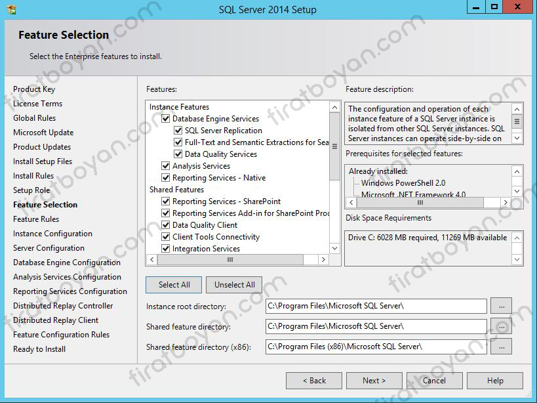Click Windows PowerShell 2.0 prerequisite
537x403 pixels.
(403, 183)
